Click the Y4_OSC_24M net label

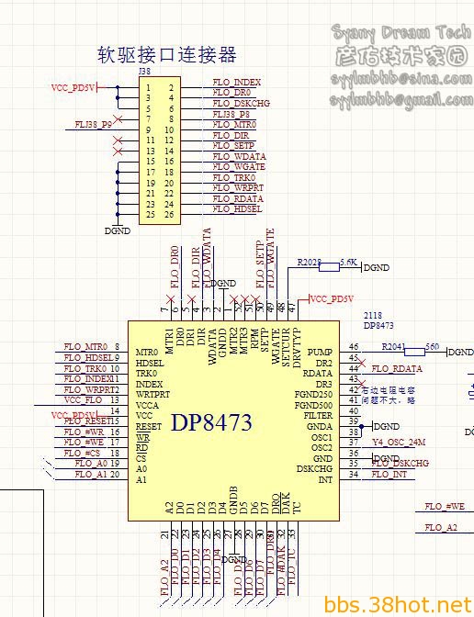click(x=399, y=443)
